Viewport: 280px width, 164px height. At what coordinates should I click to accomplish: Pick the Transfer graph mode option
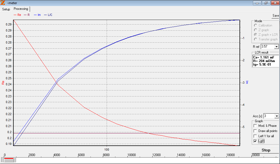(256, 39)
